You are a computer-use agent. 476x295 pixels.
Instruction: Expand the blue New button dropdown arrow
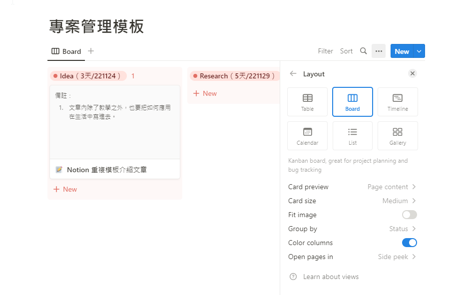pos(419,51)
